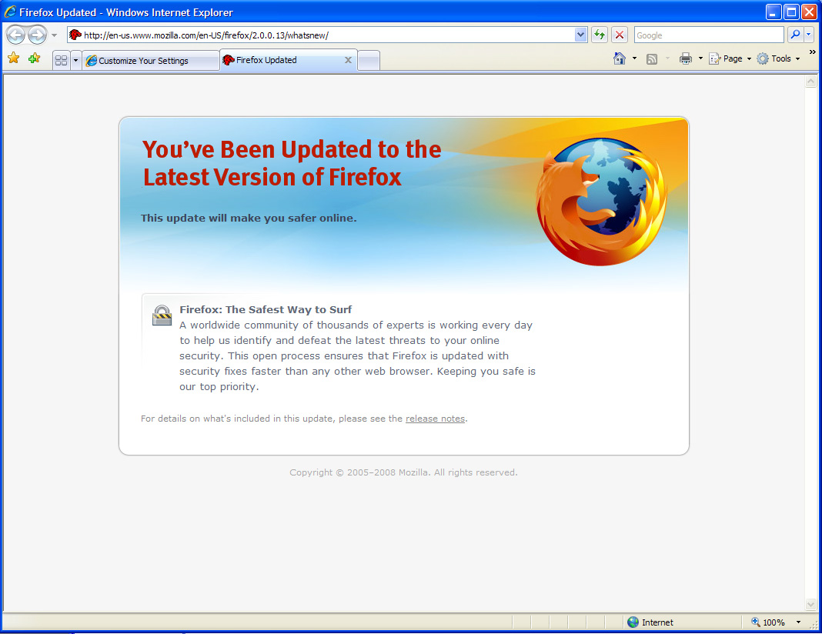Click Add to Favorites star-plus icon
This screenshot has height=634, width=822.
[35, 58]
